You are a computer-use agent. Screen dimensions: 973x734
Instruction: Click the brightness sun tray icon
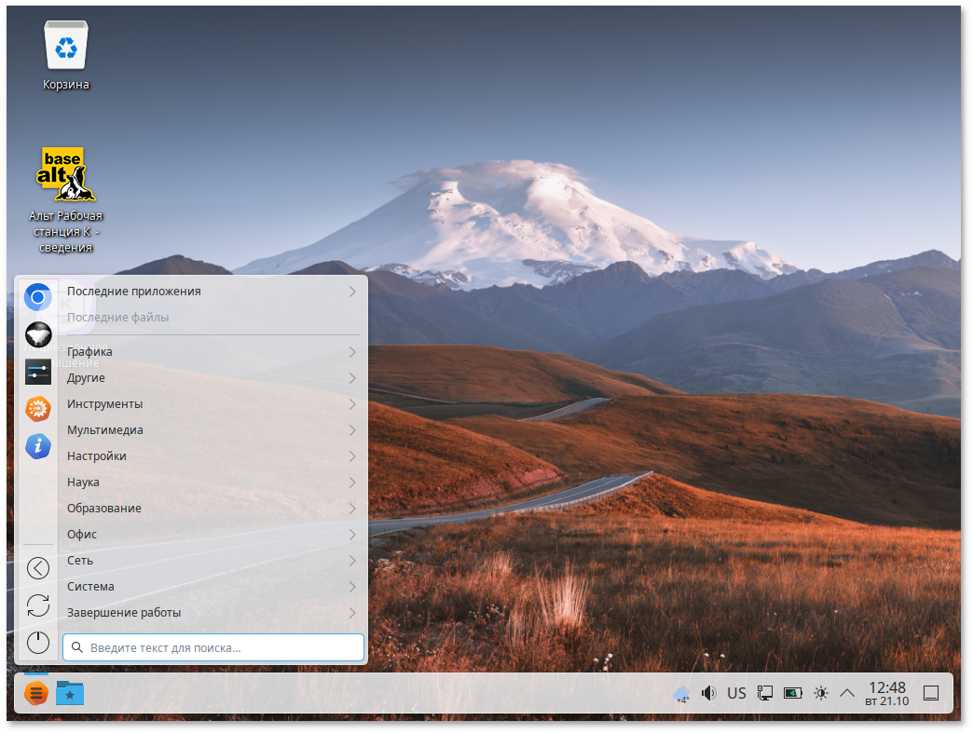tap(820, 693)
